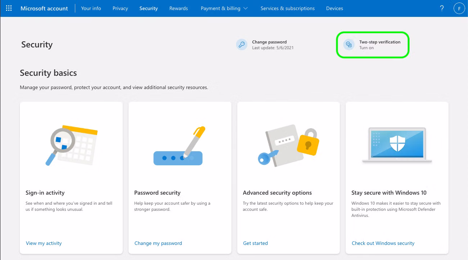Open the profile avatar with letter F

click(459, 8)
